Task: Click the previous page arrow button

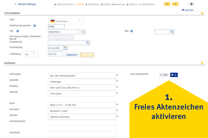Action: coord(167,4)
